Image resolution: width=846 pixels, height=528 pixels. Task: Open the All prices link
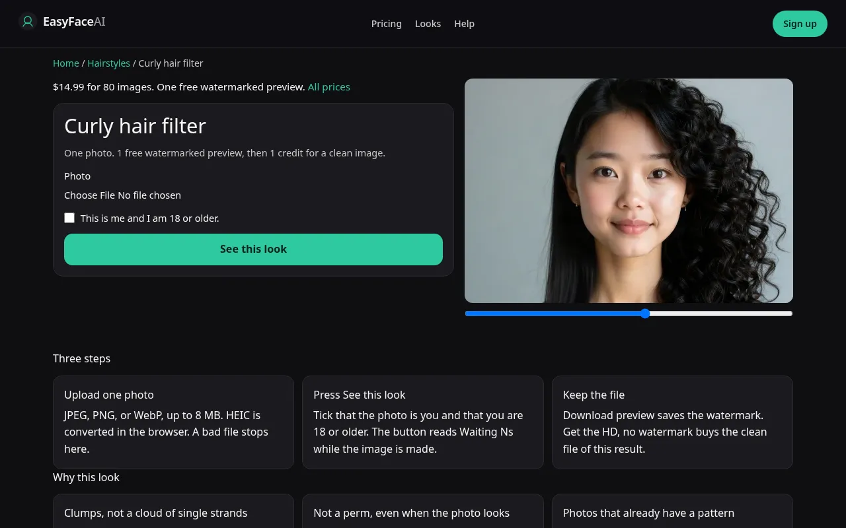pos(329,87)
